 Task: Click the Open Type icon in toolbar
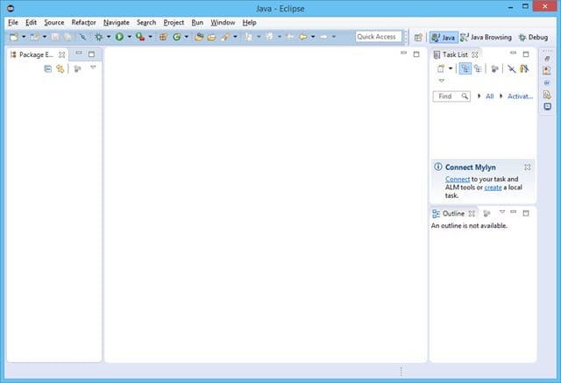coord(199,37)
